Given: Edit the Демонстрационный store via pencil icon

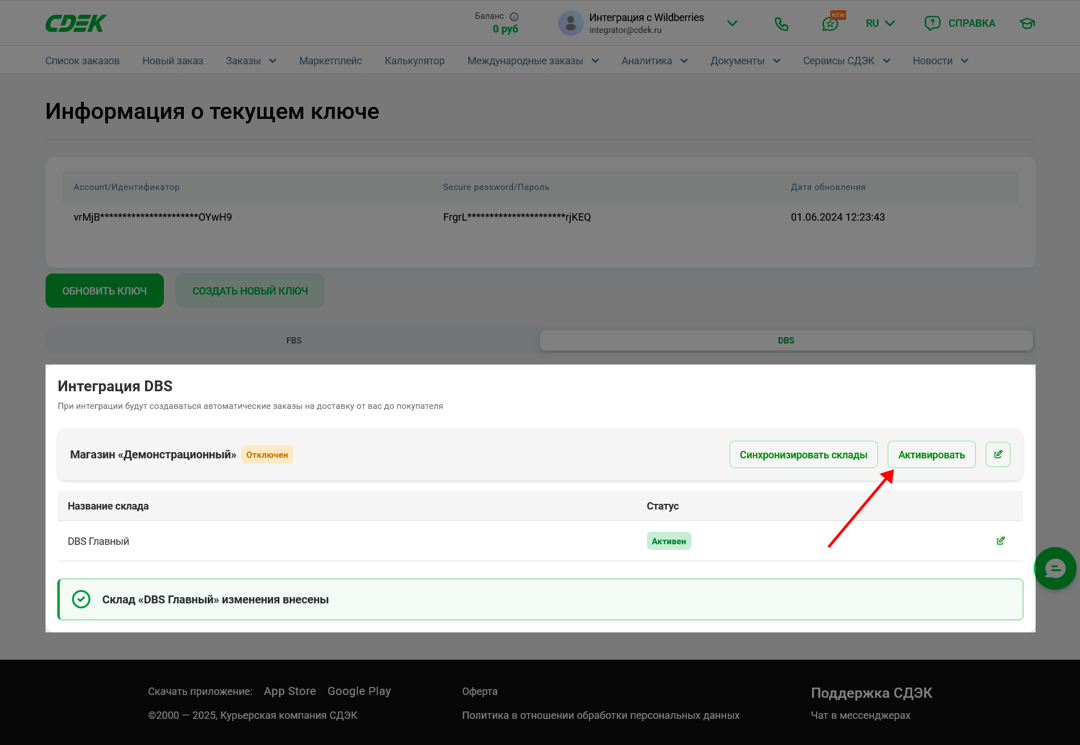Looking at the screenshot, I should (x=998, y=454).
